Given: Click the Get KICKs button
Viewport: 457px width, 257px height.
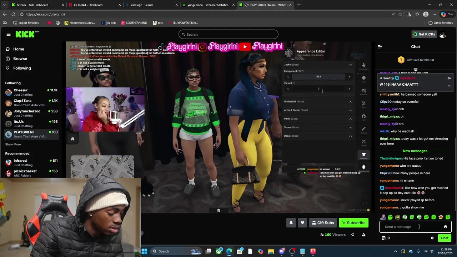Looking at the screenshot, I should pyautogui.click(x=424, y=34).
